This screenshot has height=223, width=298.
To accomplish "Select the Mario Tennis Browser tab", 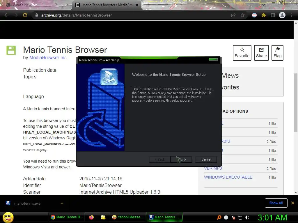I will point(107,5).
